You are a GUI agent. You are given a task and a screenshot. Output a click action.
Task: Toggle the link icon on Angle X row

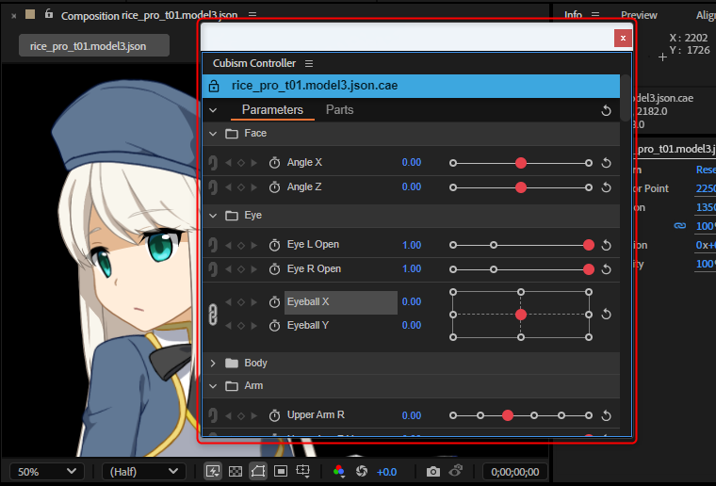point(213,162)
